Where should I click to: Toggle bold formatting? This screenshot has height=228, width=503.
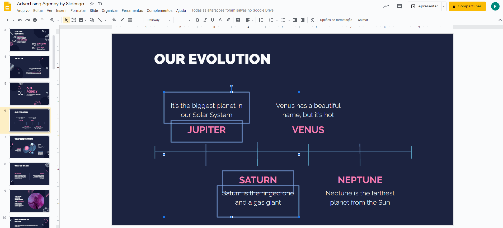pos(198,20)
